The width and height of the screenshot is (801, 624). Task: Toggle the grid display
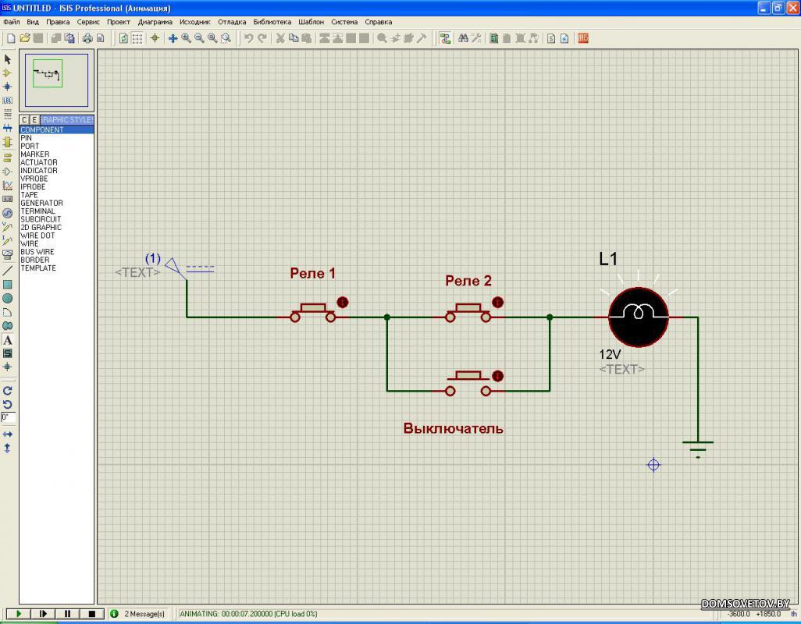(137, 38)
